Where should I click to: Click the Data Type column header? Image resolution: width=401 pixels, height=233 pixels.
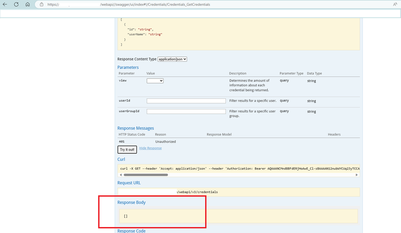pos(314,73)
